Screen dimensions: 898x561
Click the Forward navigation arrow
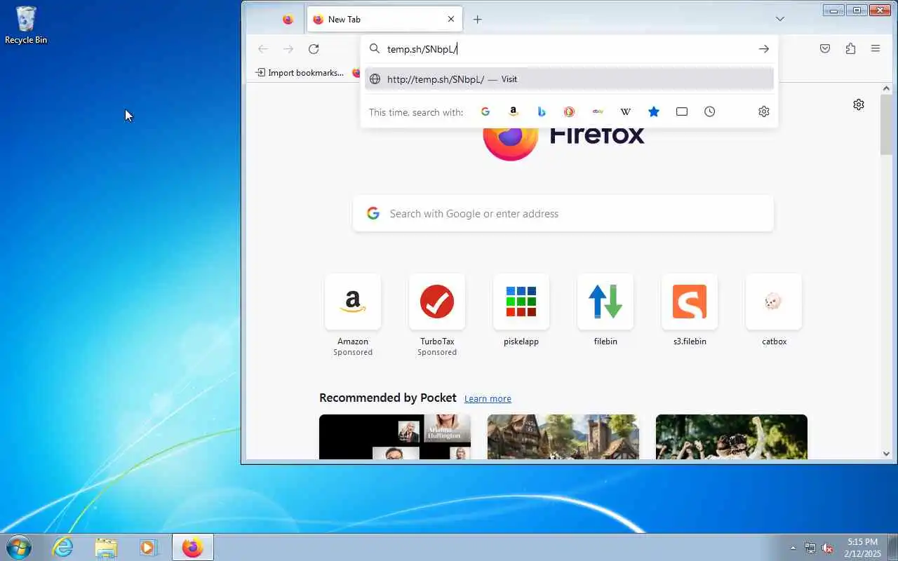click(x=288, y=48)
